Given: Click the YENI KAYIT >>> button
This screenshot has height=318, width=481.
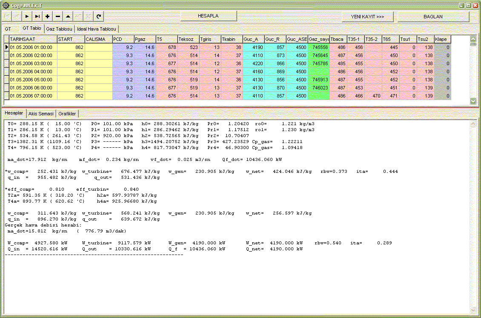Looking at the screenshot, I should [x=367, y=17].
